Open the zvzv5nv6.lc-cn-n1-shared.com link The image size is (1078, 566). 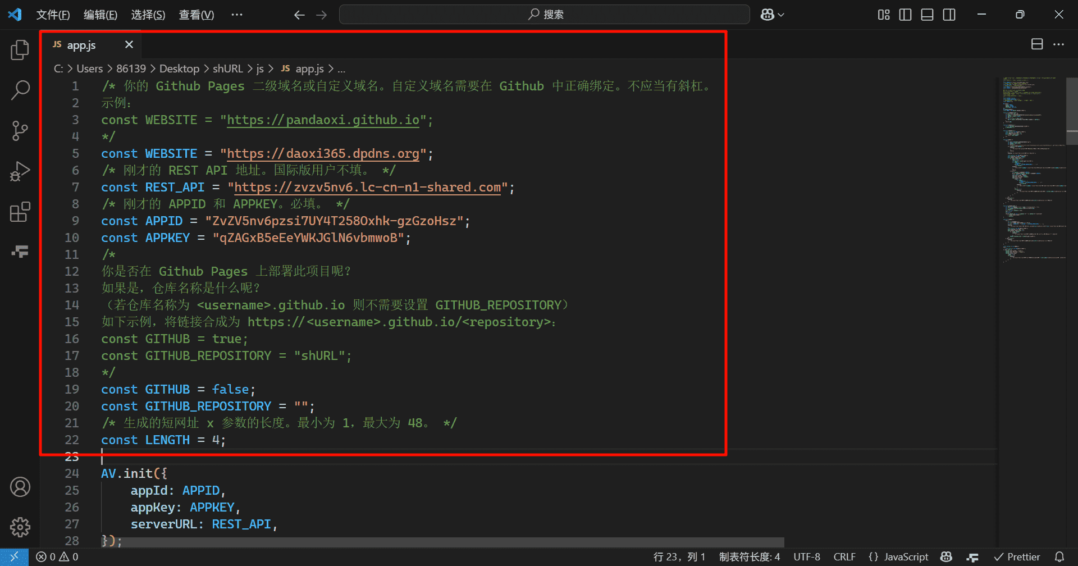point(367,188)
